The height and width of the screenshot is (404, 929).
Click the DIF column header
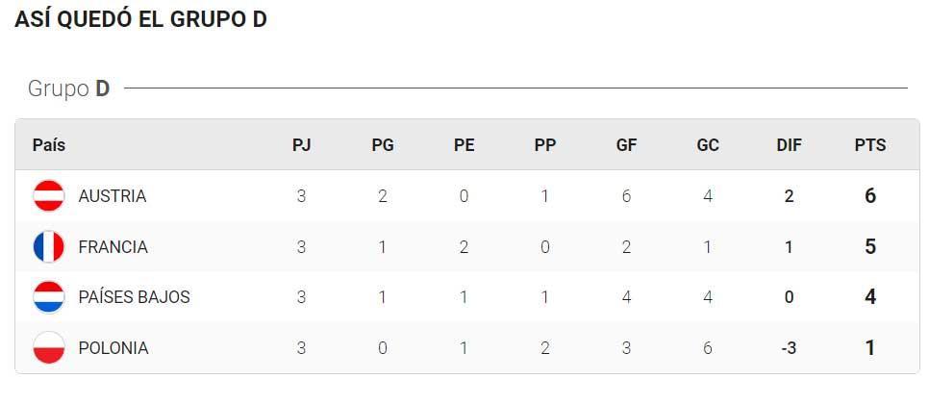click(x=790, y=145)
